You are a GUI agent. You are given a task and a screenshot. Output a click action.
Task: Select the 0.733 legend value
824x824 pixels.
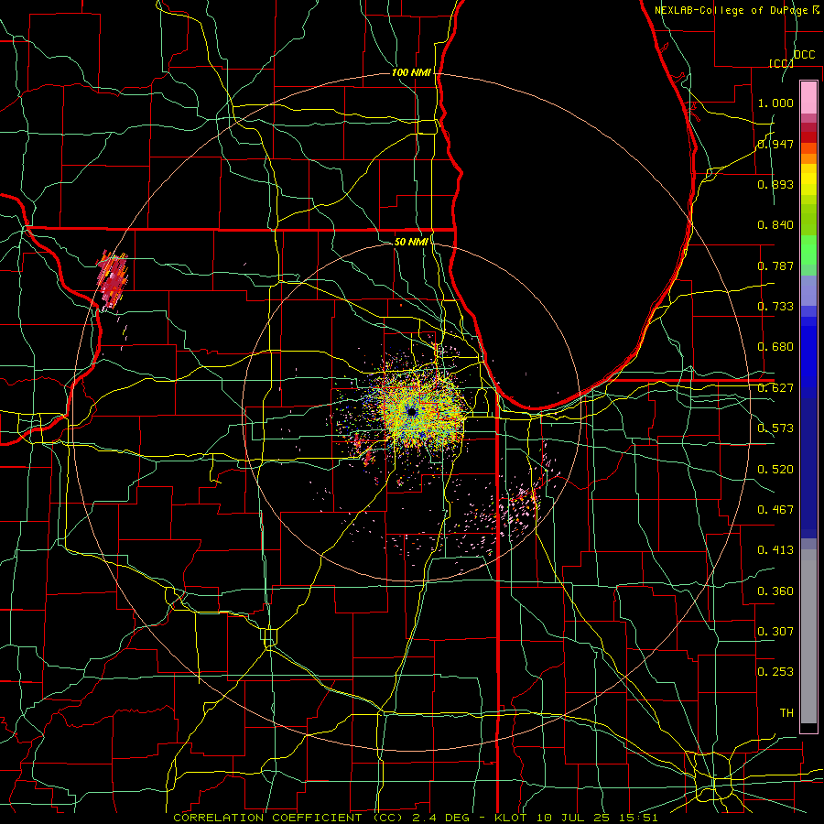click(x=775, y=307)
